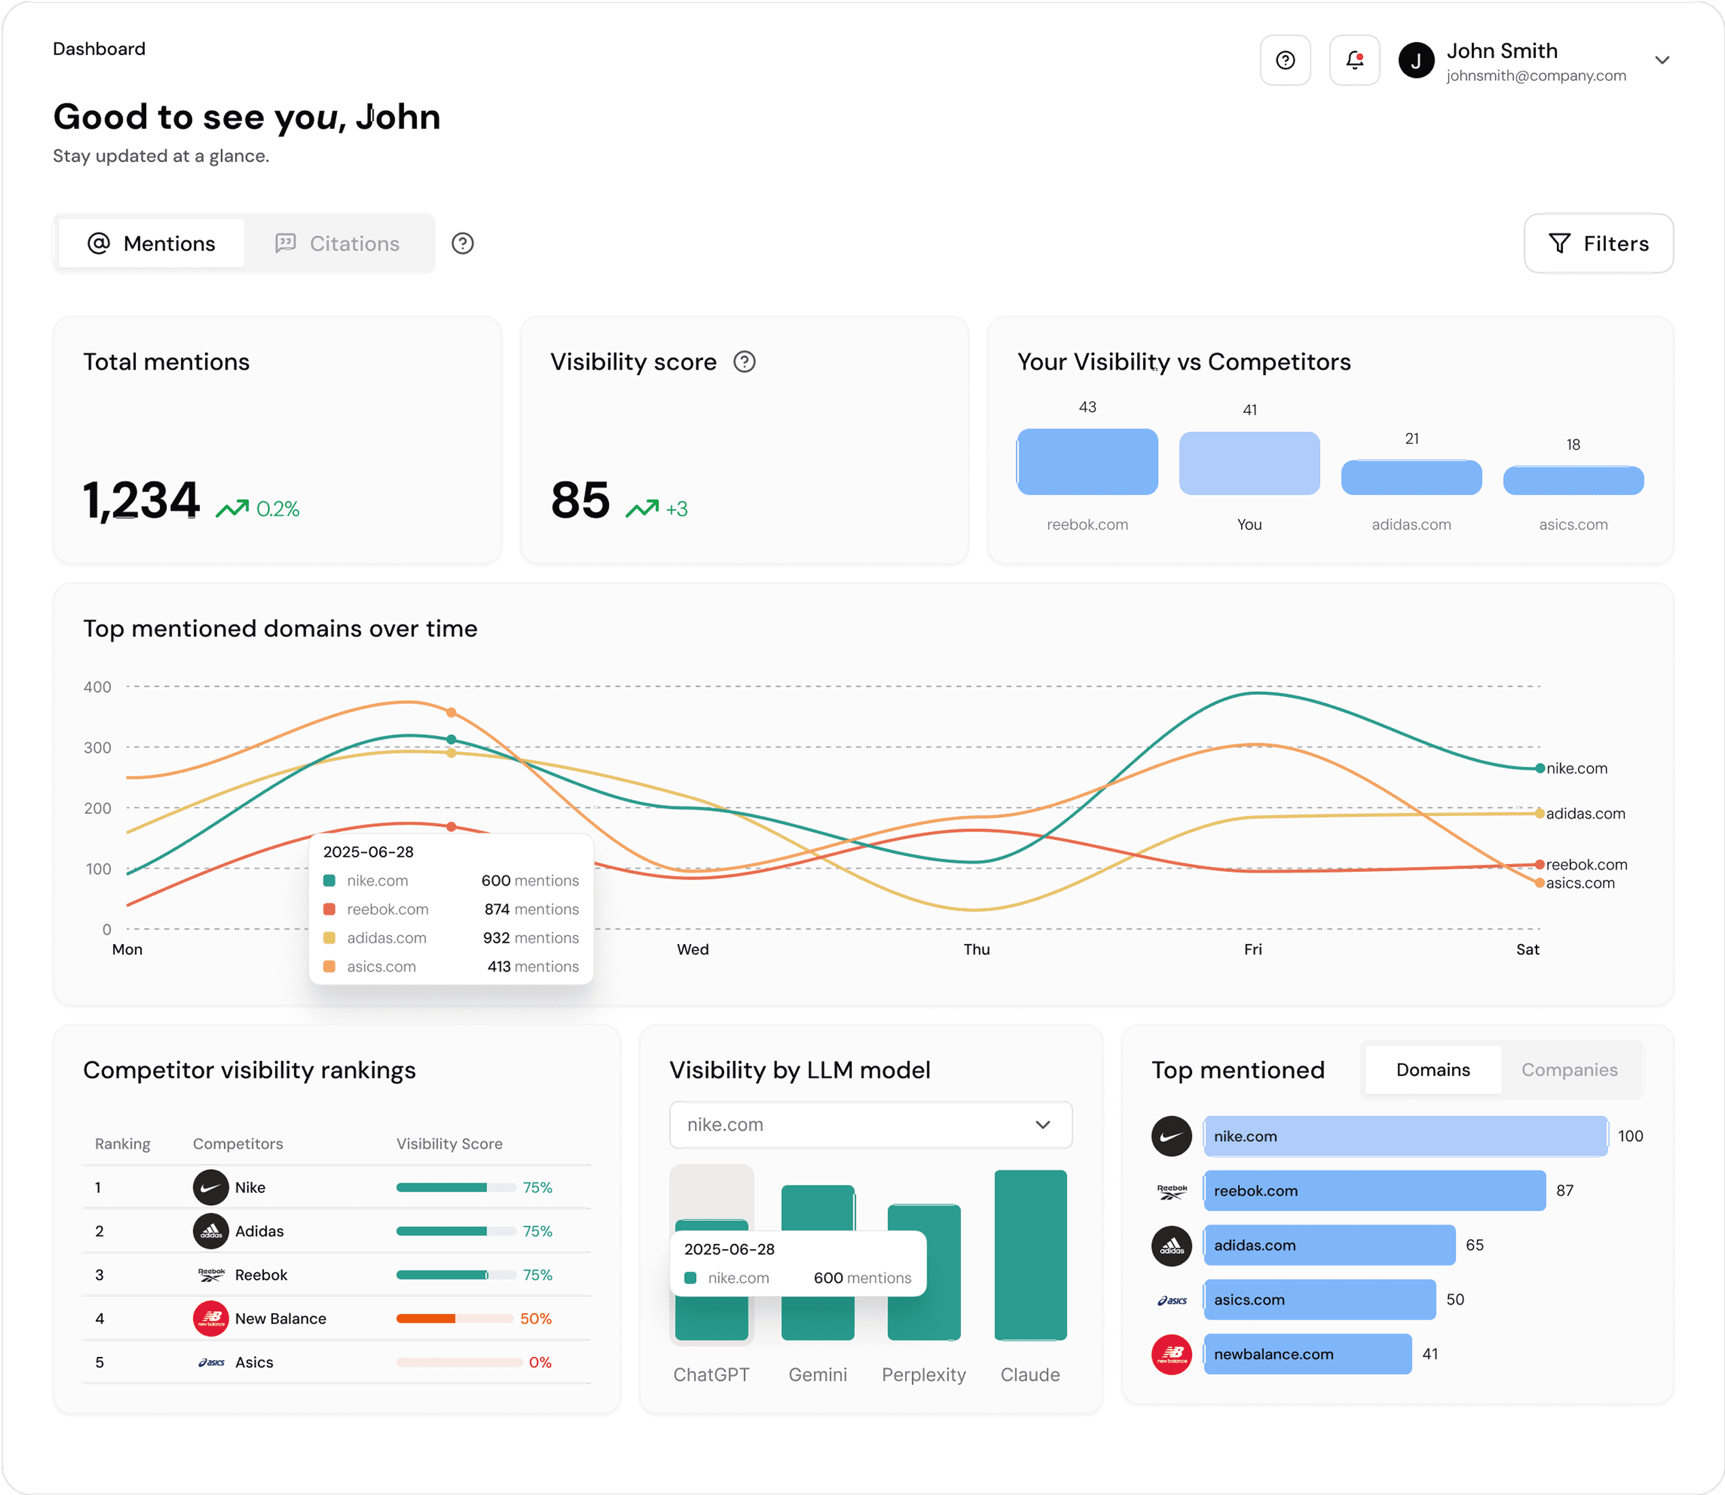Click the reebok.com red swatch in the chart tooltip

[329, 909]
